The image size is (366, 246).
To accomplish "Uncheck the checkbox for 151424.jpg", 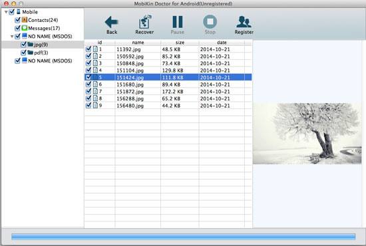I will tap(89, 77).
